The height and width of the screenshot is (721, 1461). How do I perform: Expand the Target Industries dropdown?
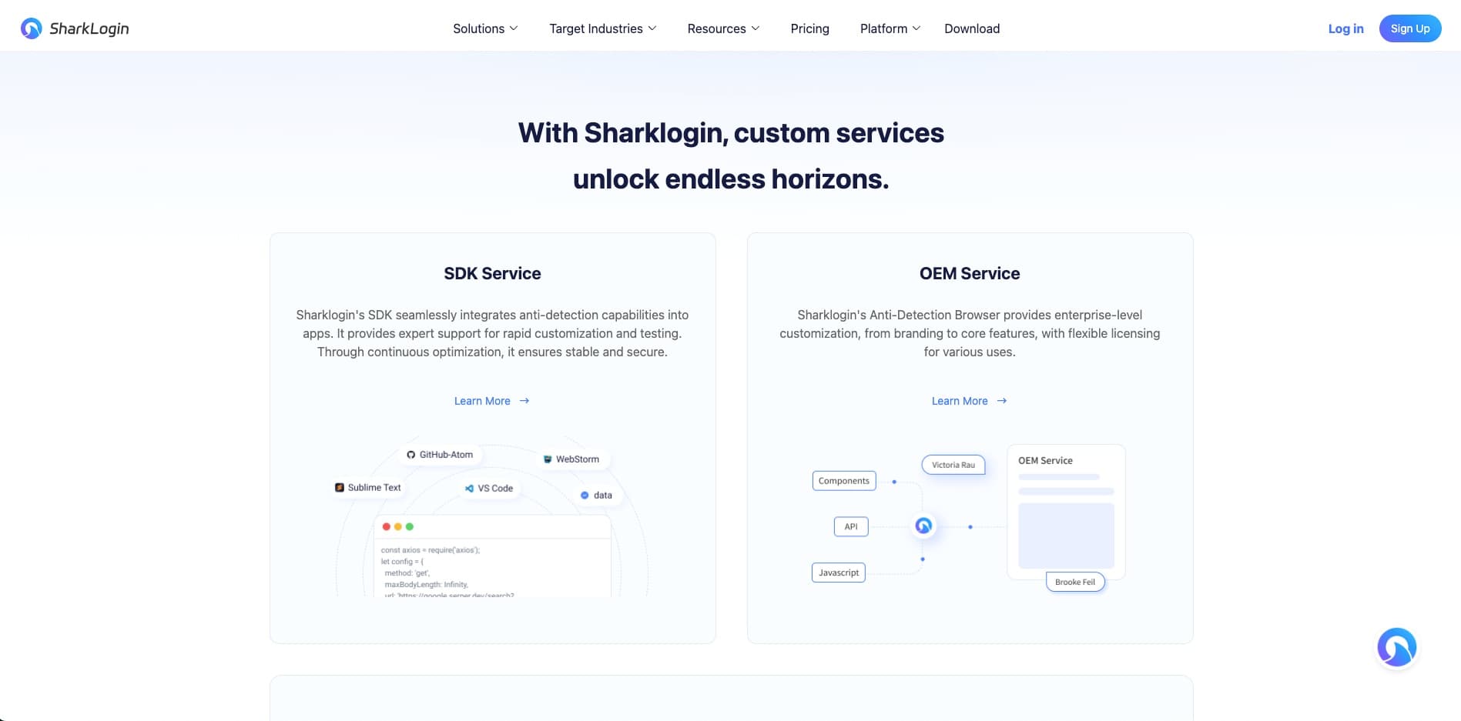(602, 28)
